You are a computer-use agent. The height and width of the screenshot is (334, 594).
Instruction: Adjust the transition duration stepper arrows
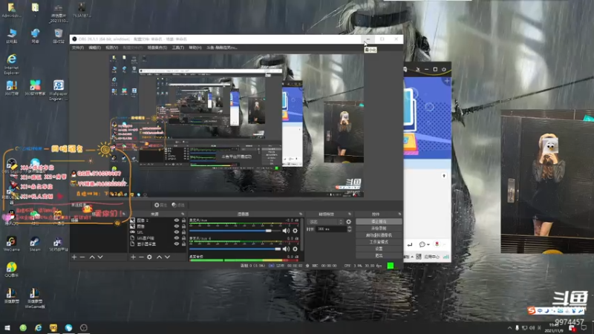pos(349,229)
